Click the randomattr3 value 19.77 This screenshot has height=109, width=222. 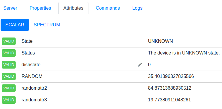tap(170, 100)
